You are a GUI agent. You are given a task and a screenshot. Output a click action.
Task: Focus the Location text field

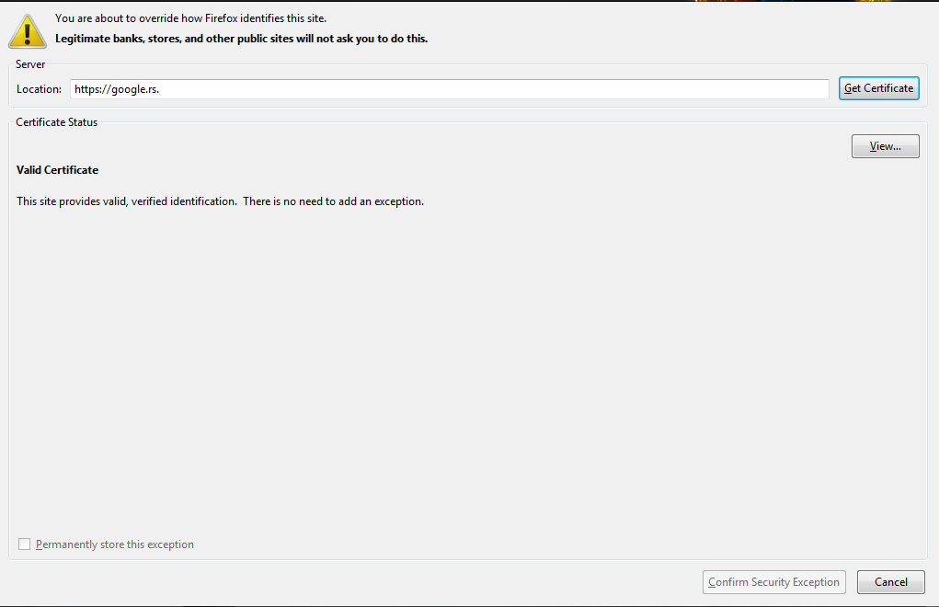[x=450, y=89]
